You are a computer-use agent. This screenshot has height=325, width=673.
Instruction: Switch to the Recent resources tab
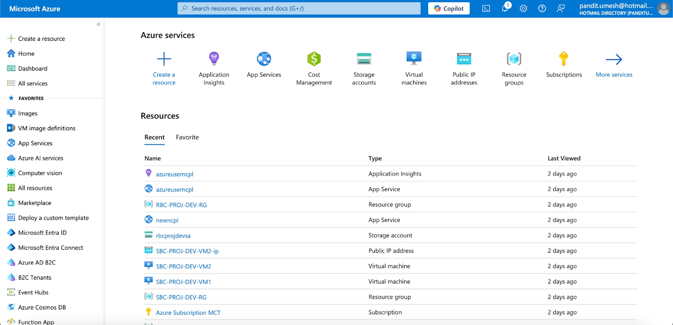pyautogui.click(x=154, y=137)
